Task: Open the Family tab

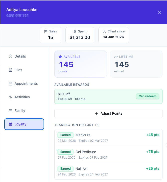Action: click(x=24, y=111)
